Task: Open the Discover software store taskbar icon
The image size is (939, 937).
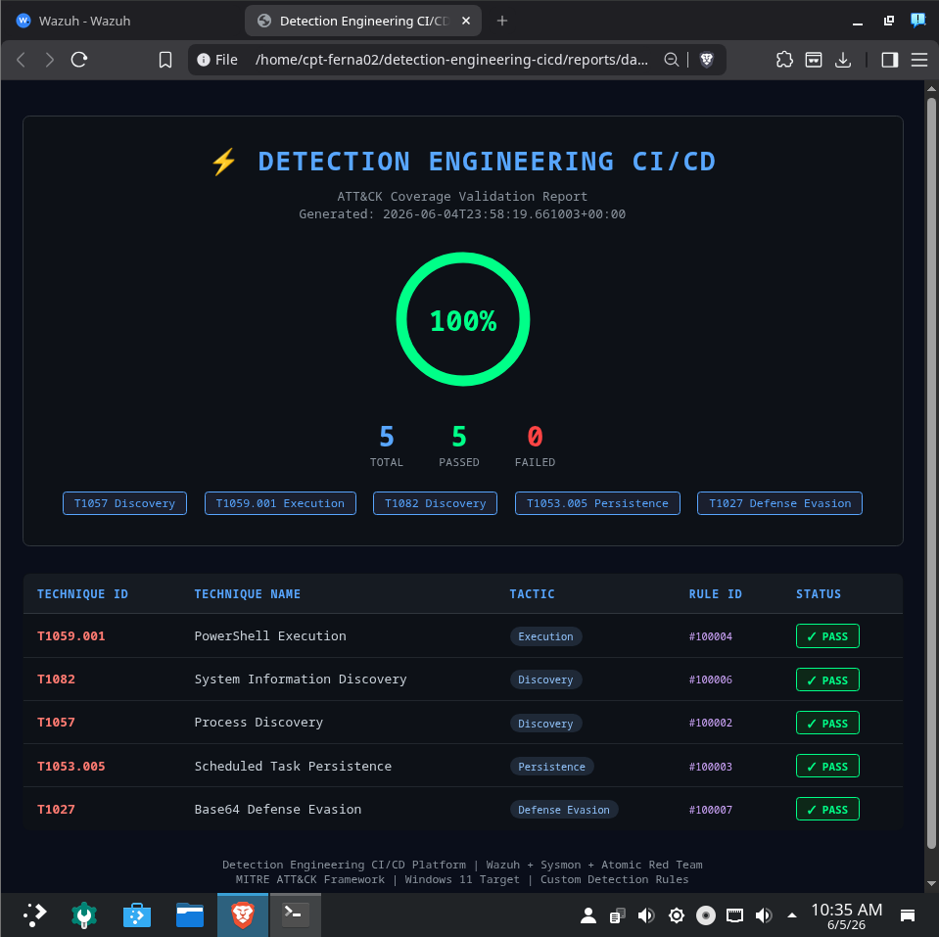Action: pos(136,914)
